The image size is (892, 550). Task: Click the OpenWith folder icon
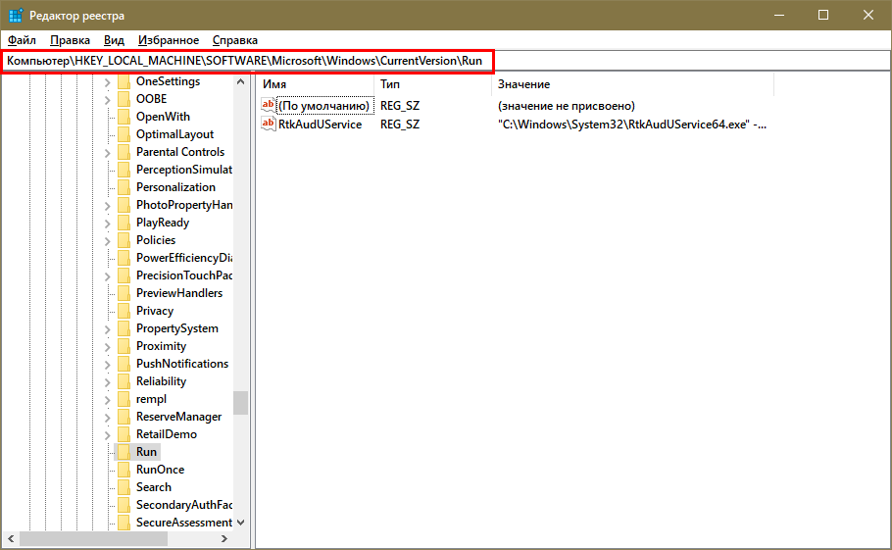click(x=124, y=117)
